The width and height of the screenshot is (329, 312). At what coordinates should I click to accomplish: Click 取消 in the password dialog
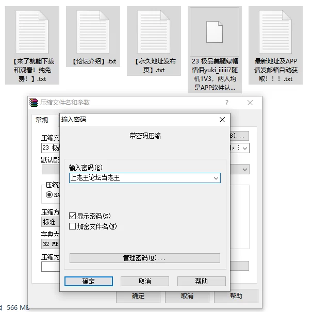click(145, 281)
